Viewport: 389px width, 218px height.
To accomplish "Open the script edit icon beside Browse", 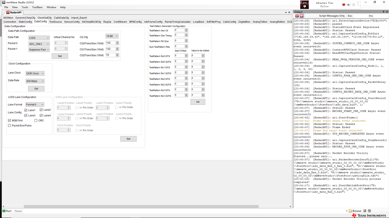I will [x=365, y=211].
